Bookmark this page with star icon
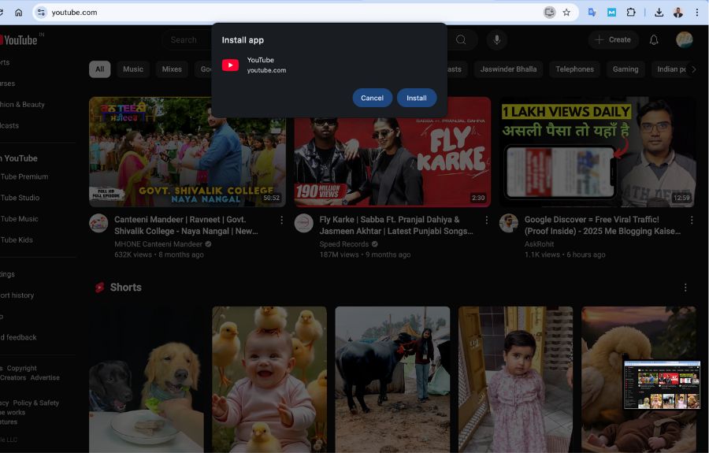Viewport: 709px width, 453px height. pos(566,12)
